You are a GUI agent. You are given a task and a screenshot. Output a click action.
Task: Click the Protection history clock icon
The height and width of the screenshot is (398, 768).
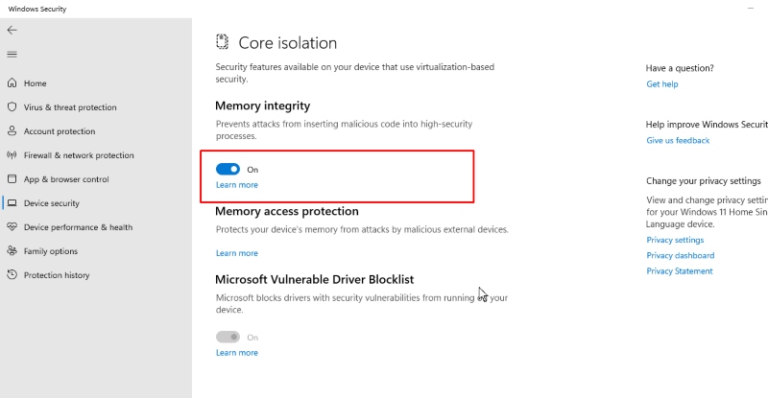12,274
